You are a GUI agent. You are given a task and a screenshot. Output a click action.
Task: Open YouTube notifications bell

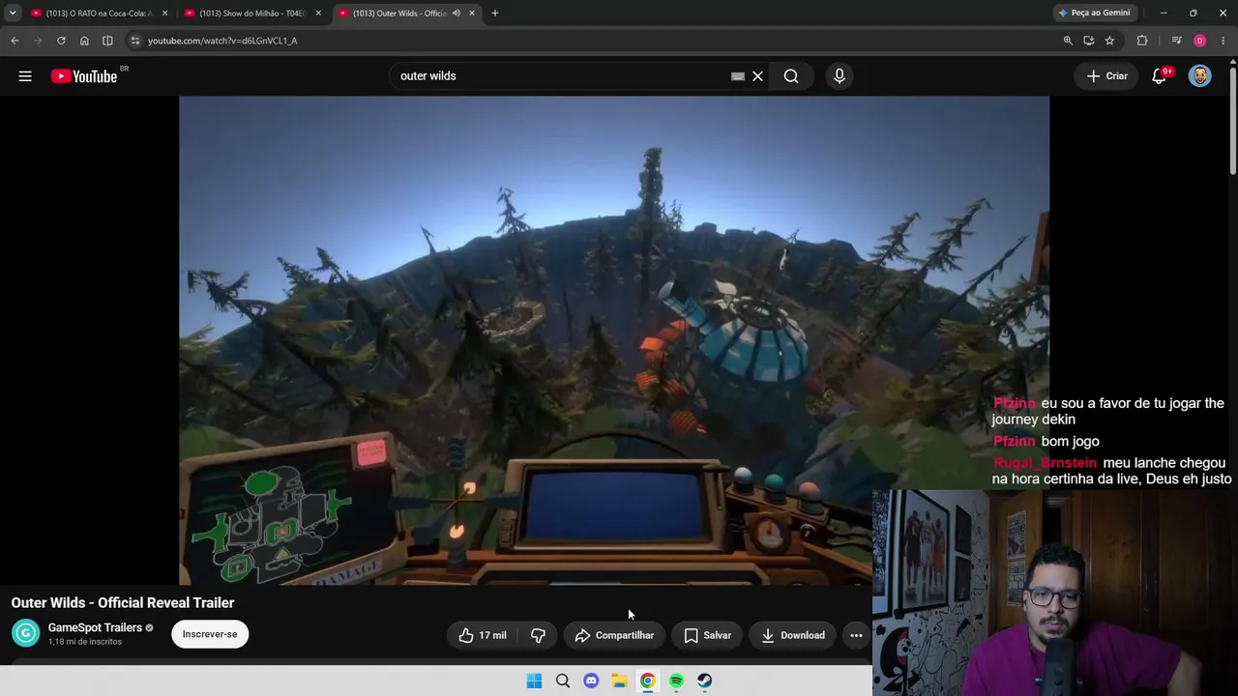[x=1159, y=76]
